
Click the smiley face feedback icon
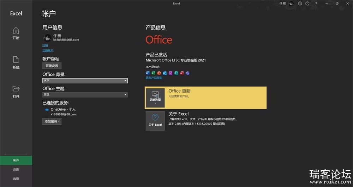pyautogui.click(x=300, y=4)
